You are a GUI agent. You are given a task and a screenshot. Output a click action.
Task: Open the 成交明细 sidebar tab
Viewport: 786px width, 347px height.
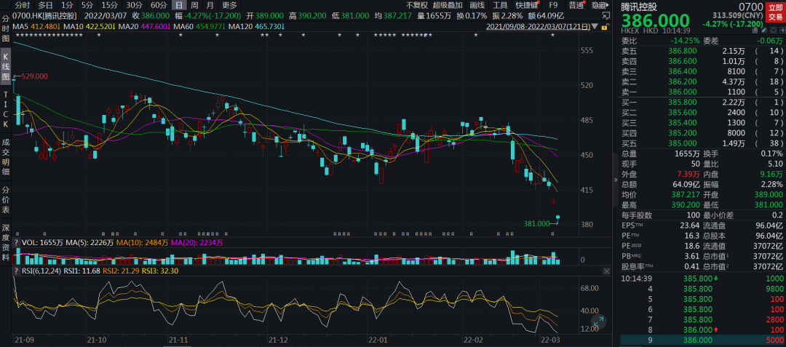[x=6, y=157]
